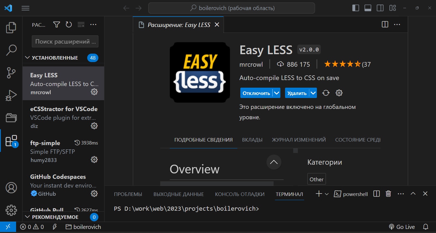Filter extensions with the funnel icon
This screenshot has width=436, height=233.
coord(56,25)
